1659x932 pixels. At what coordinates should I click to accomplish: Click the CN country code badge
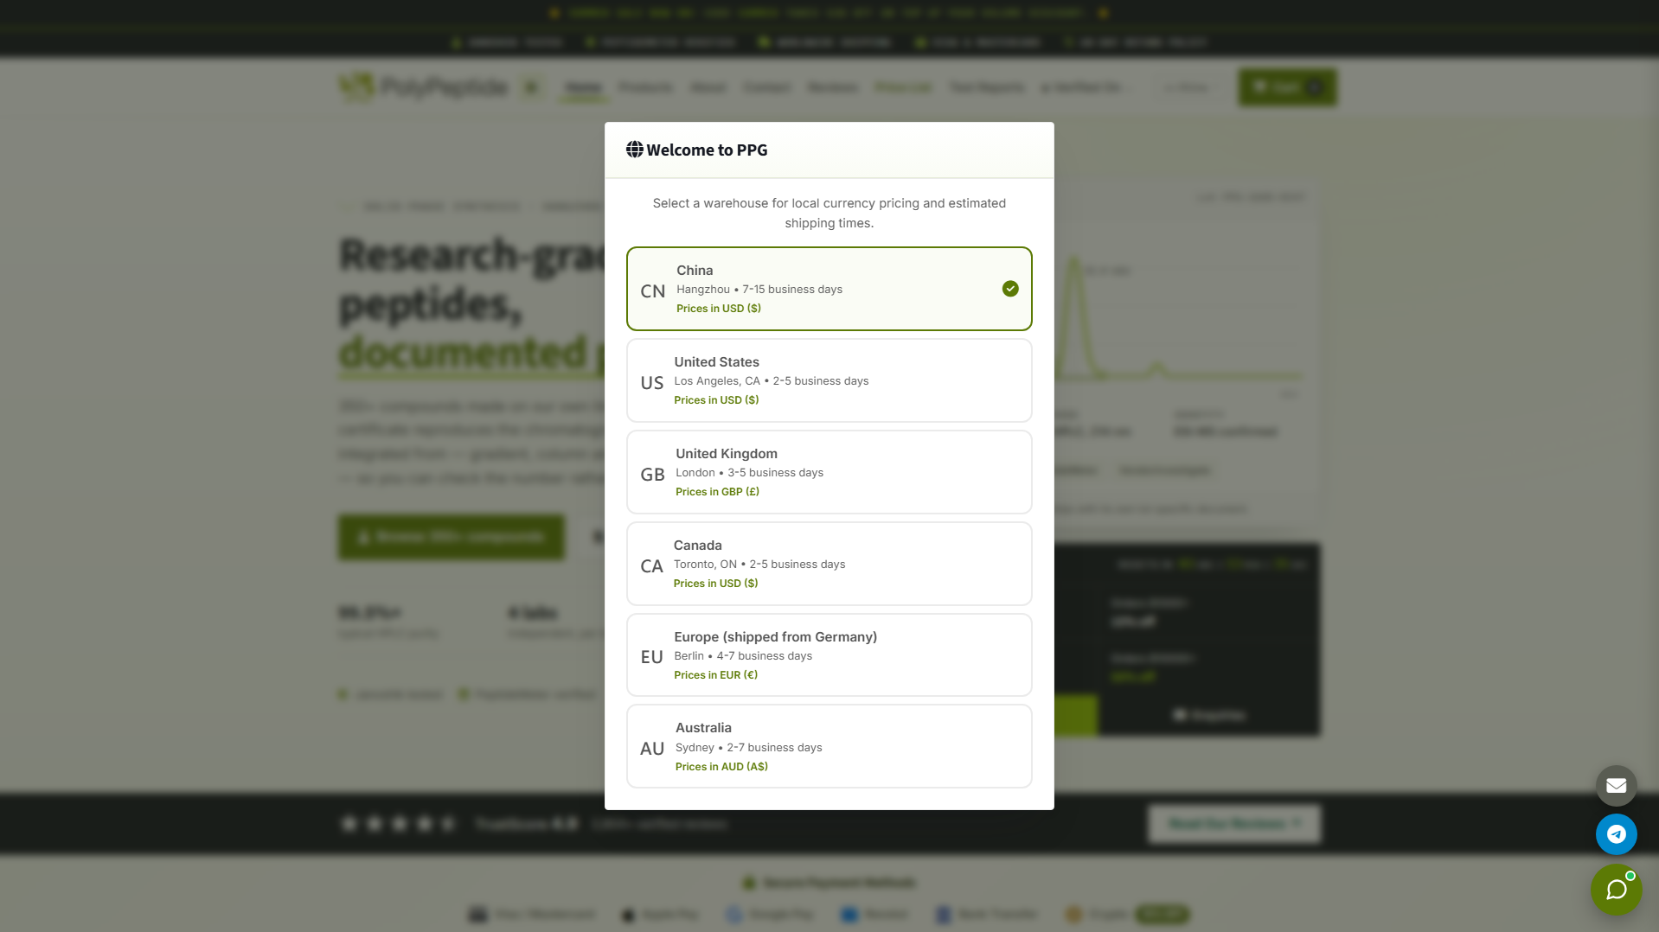(653, 291)
